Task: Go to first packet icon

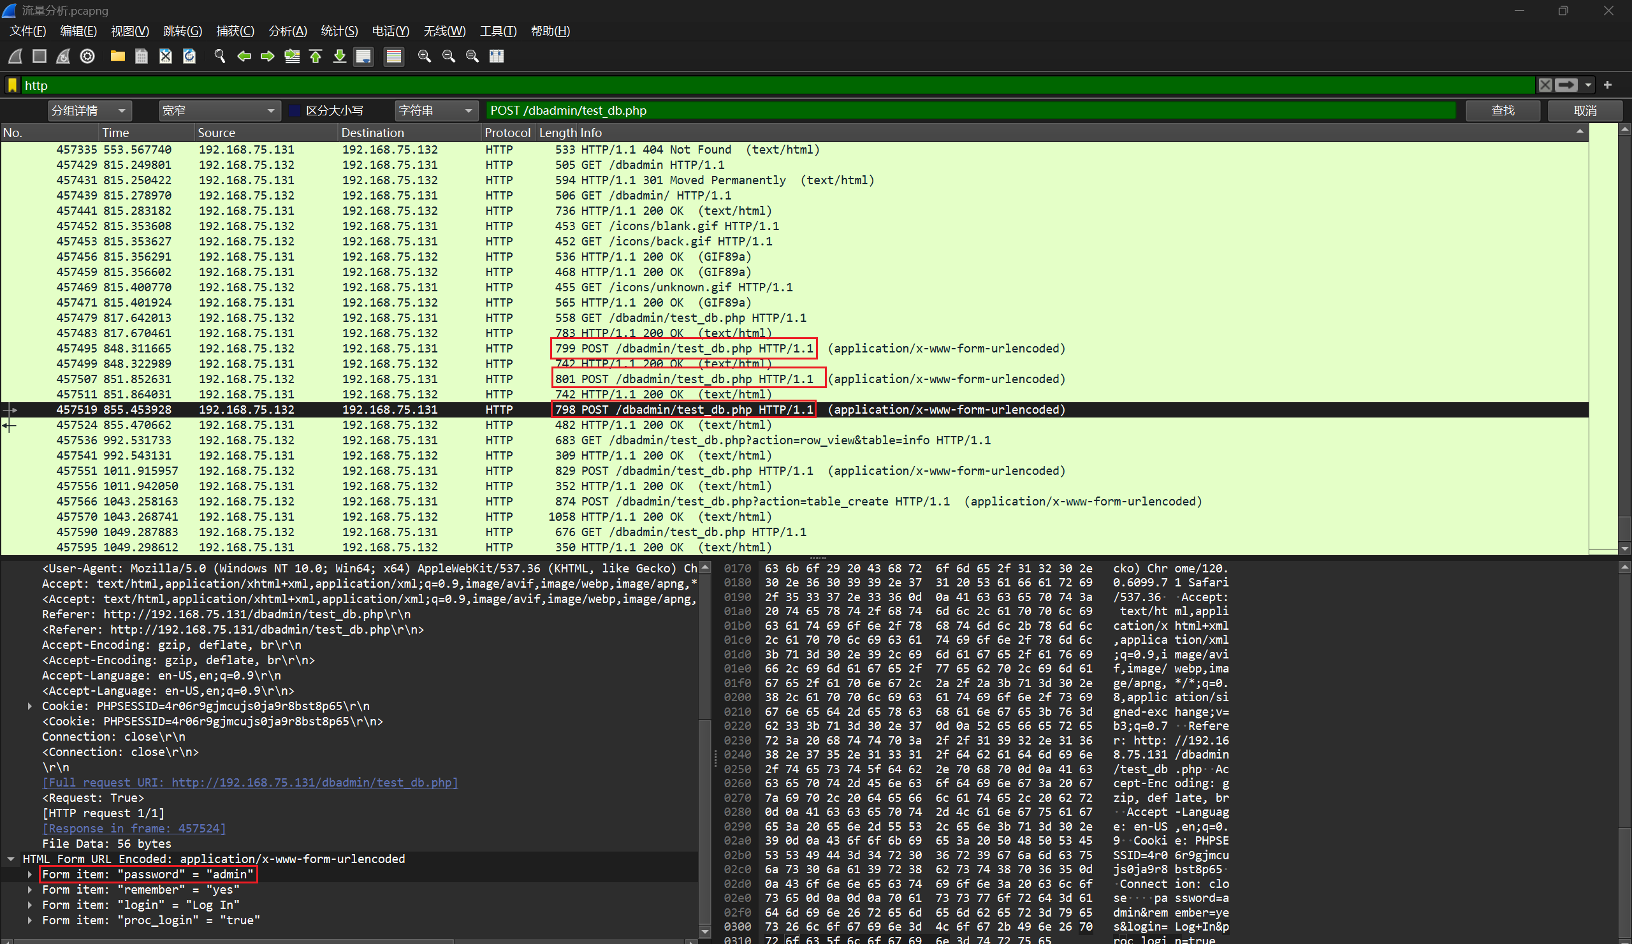Action: pos(316,56)
